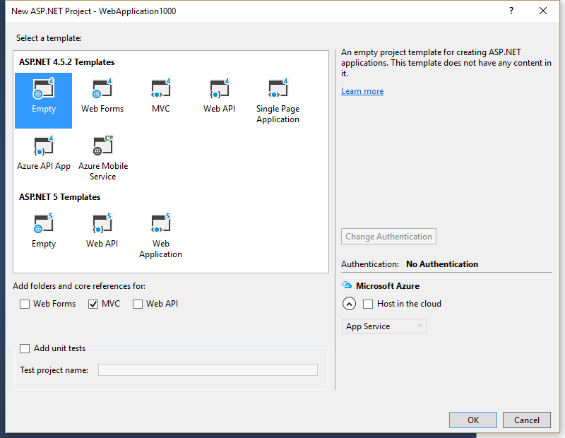Image resolution: width=565 pixels, height=438 pixels.
Task: Click the Change Authentication button
Action: (x=389, y=237)
